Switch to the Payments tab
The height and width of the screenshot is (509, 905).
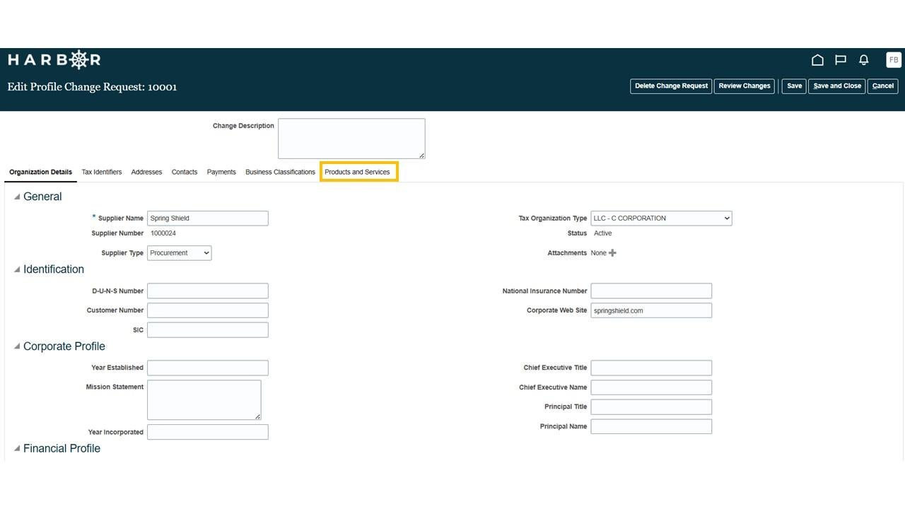221,172
